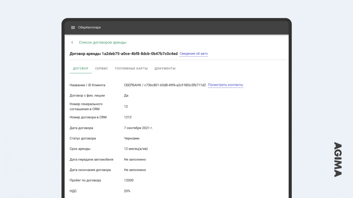This screenshot has height=198, width=353.
Task: Click the Номер договора в CRM 1212
Action: click(128, 117)
